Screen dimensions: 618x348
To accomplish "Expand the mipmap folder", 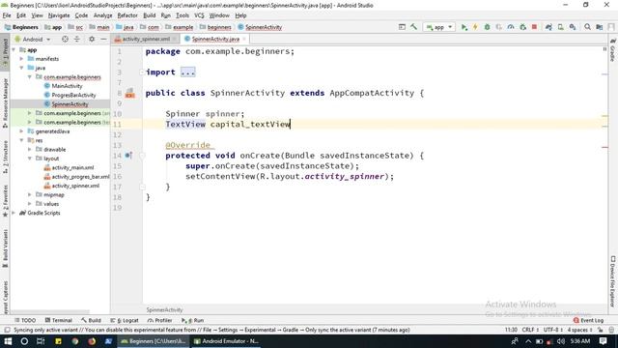I will (x=30, y=195).
